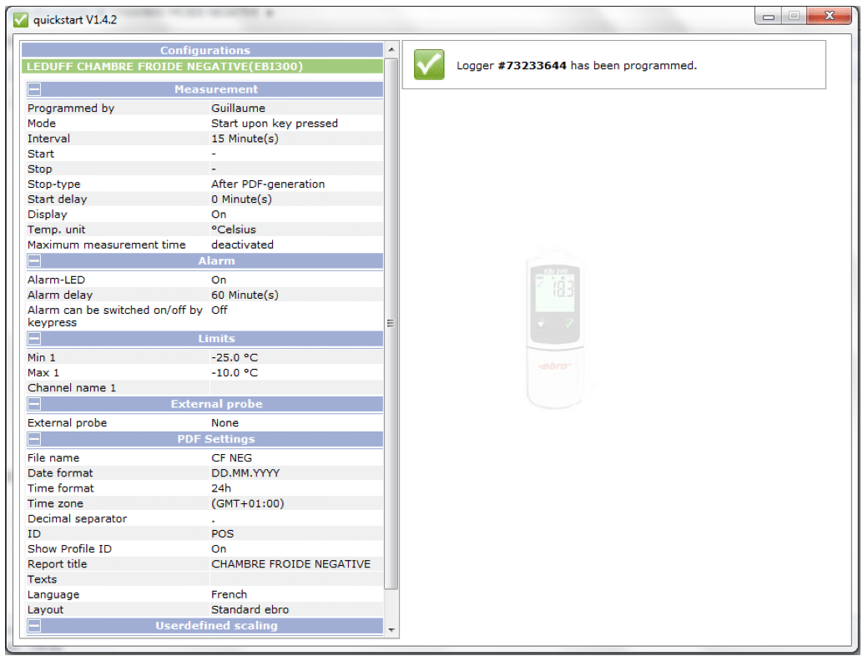The image size is (868, 661).
Task: Click the Show Profile ID On value
Action: pyautogui.click(x=219, y=549)
